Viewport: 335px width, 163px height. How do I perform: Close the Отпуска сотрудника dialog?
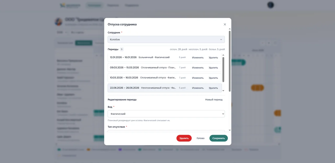tap(225, 24)
